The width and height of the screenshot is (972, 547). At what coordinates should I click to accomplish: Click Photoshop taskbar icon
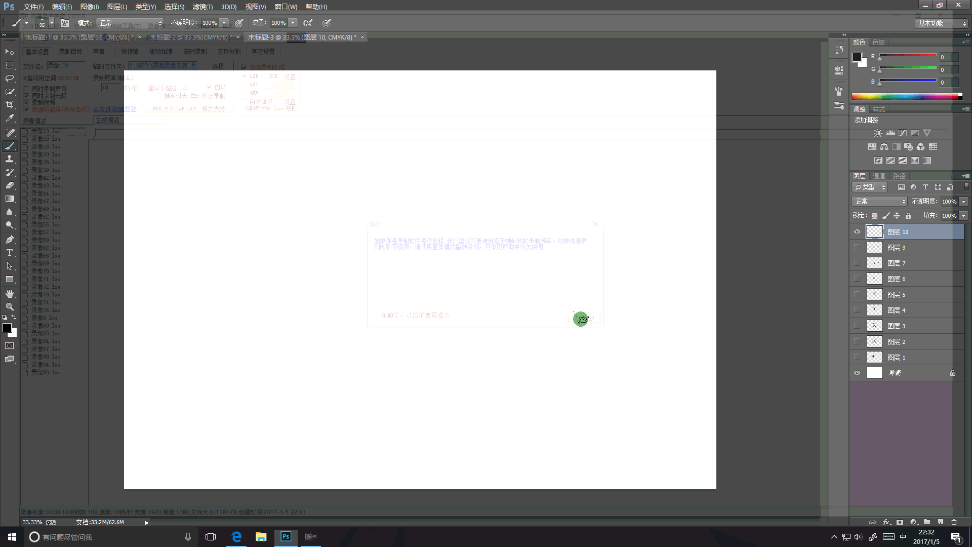pos(285,536)
